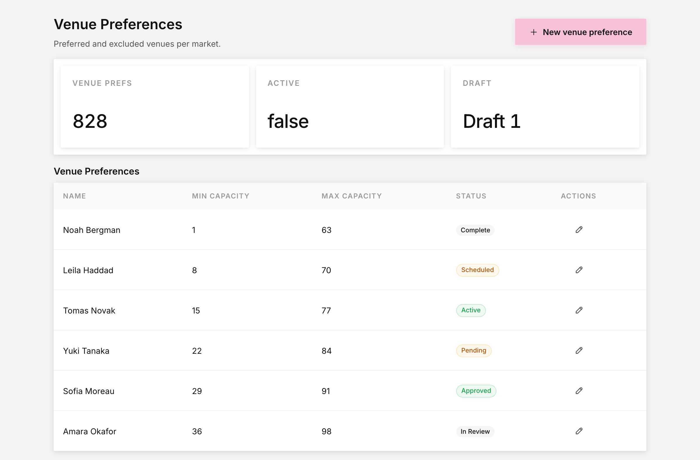Open the Draft 1 stat card
Viewport: 700px width, 460px height.
[x=545, y=107]
